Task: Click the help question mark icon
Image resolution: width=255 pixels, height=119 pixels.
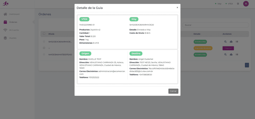Action: click(238, 4)
